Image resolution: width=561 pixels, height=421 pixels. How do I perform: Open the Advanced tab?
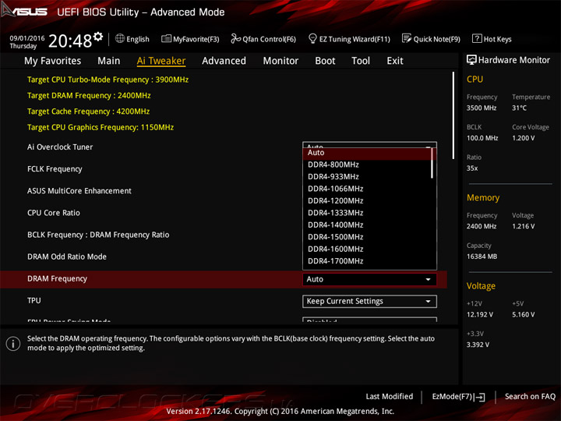pyautogui.click(x=224, y=61)
